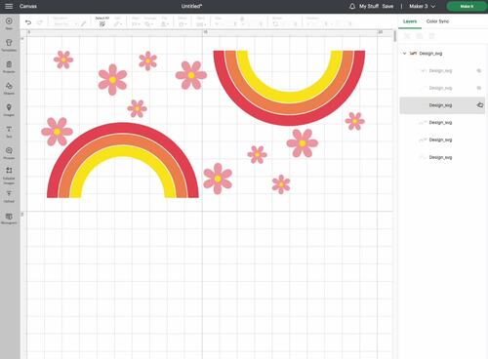Viewport: 488px width, 359px height.
Task: Toggle visibility of second Design_svg sublayer
Action: [x=479, y=88]
